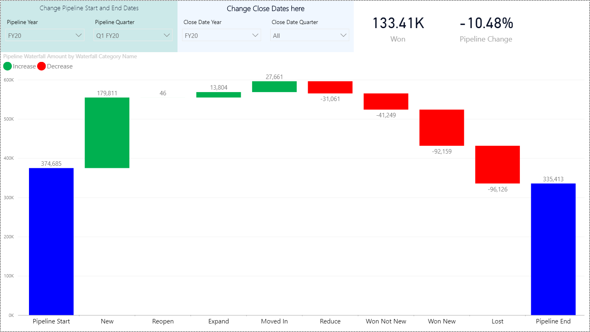Click the 'Pipeline Quarter' slicer label
Viewport: 590px width, 332px height.
pyautogui.click(x=115, y=22)
